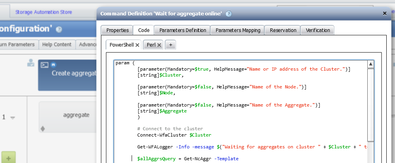
Task: Expand the row 1 dropdown arrow
Action: (x=12, y=118)
